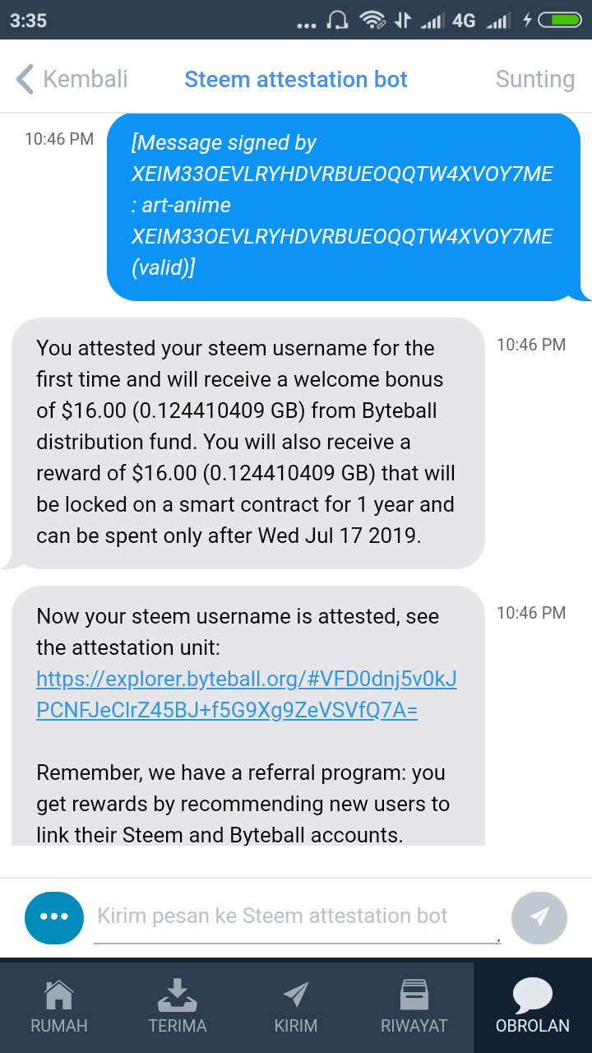Tap the Kembali back chevron icon

(25, 80)
